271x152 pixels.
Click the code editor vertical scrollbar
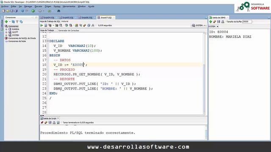(204, 73)
